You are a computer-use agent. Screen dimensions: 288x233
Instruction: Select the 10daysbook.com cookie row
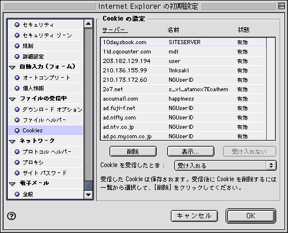pyautogui.click(x=183, y=42)
